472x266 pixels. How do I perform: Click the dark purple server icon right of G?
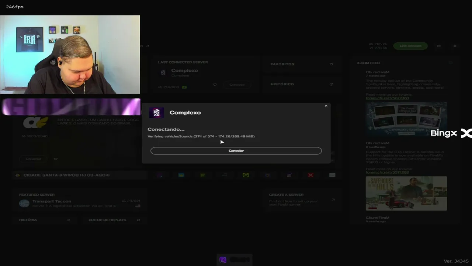(268, 175)
